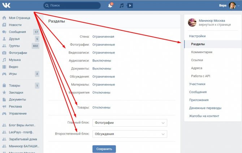Click the Сообщения chat bubble icon
The width and height of the screenshot is (242, 153).
4,32
